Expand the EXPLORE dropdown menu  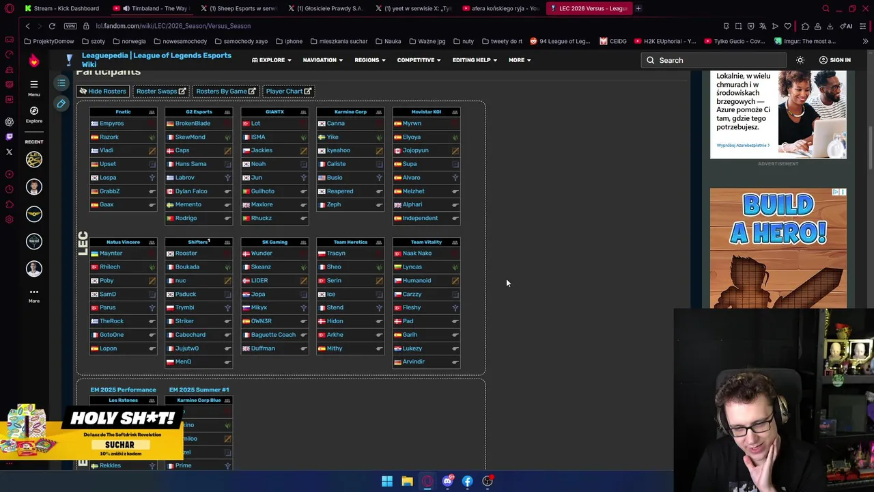pyautogui.click(x=272, y=60)
